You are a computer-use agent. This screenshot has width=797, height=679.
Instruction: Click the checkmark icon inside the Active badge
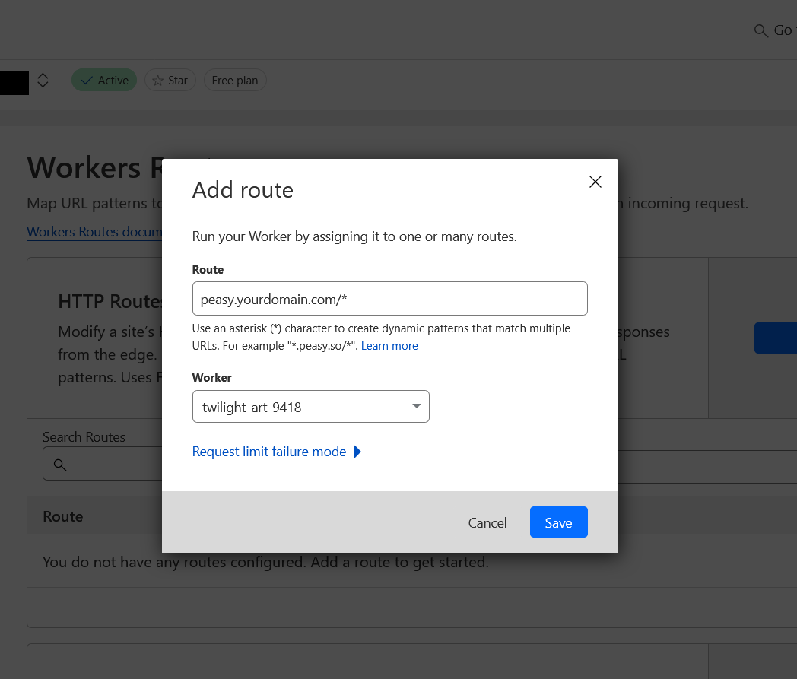click(x=85, y=80)
